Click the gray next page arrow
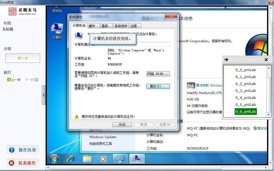 (x=36, y=80)
